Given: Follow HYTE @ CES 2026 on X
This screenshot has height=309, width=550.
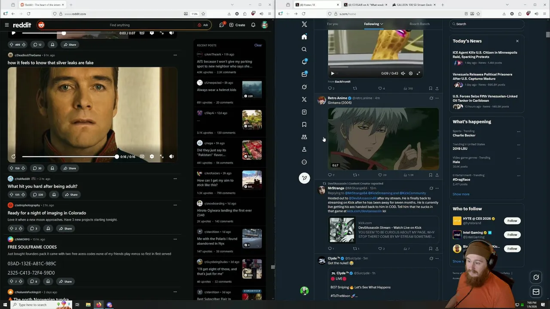Looking at the screenshot, I should pyautogui.click(x=512, y=221).
